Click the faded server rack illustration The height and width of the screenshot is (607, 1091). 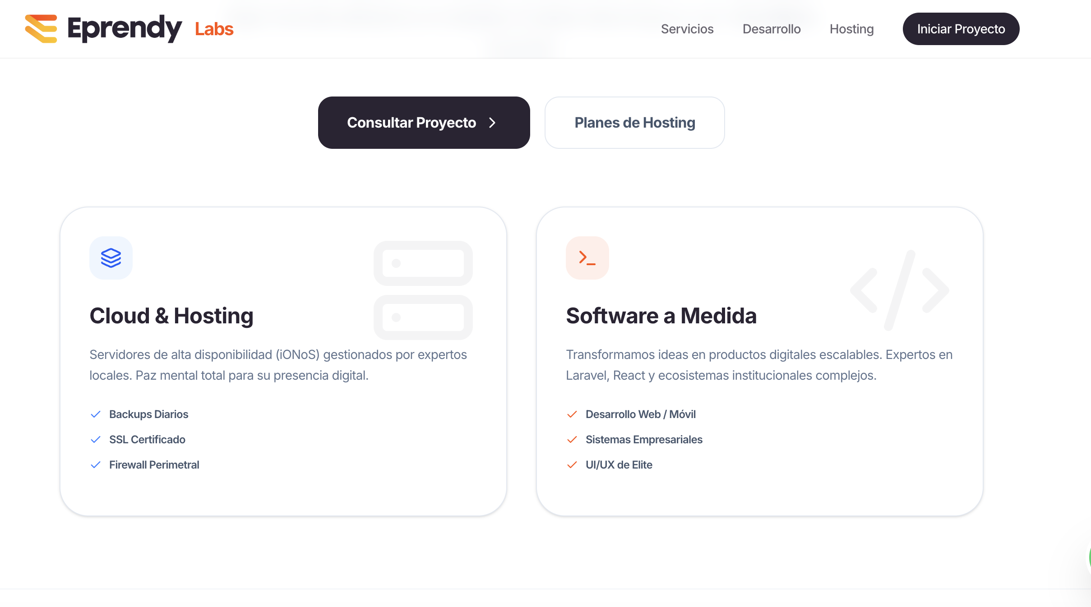pos(423,290)
